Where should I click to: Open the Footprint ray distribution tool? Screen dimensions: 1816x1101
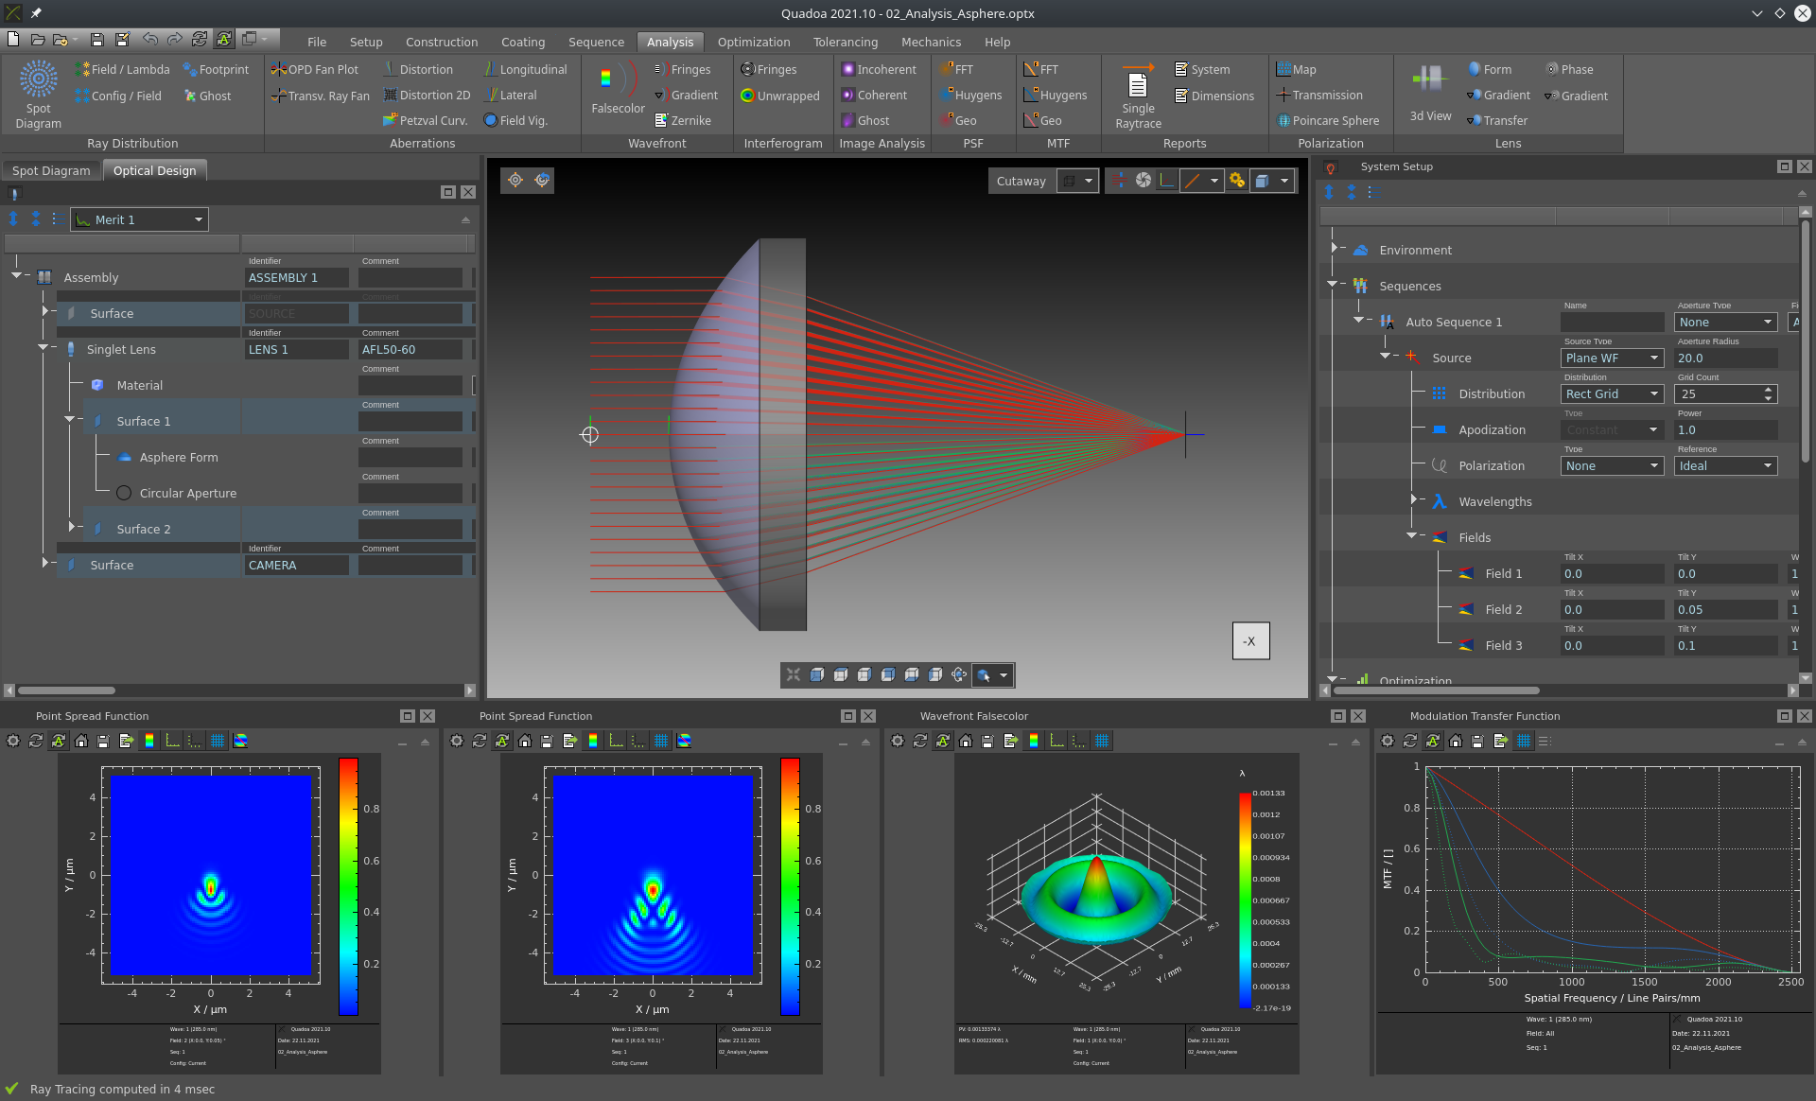pyautogui.click(x=216, y=69)
